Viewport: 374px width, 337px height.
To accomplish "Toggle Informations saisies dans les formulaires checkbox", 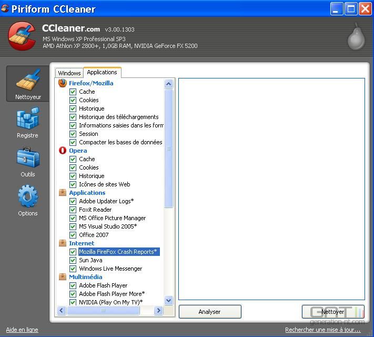I will pyautogui.click(x=73, y=125).
